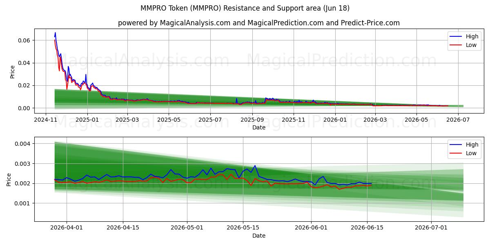Click the '2026-05' date label on the top chart
The image size is (490, 245).
(x=417, y=120)
